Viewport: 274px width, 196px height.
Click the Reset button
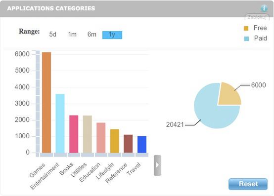coord(248,184)
